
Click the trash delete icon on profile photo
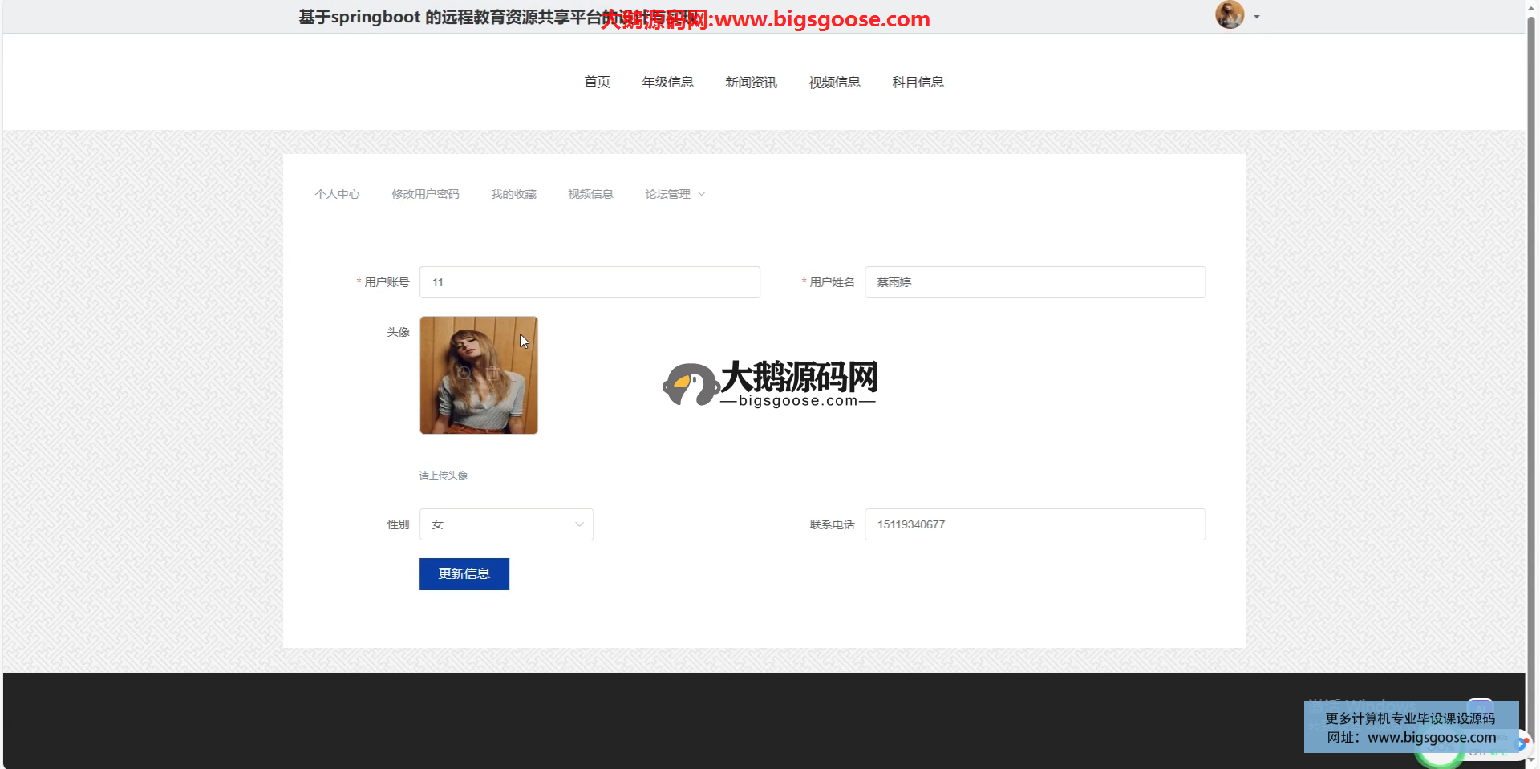click(x=493, y=373)
